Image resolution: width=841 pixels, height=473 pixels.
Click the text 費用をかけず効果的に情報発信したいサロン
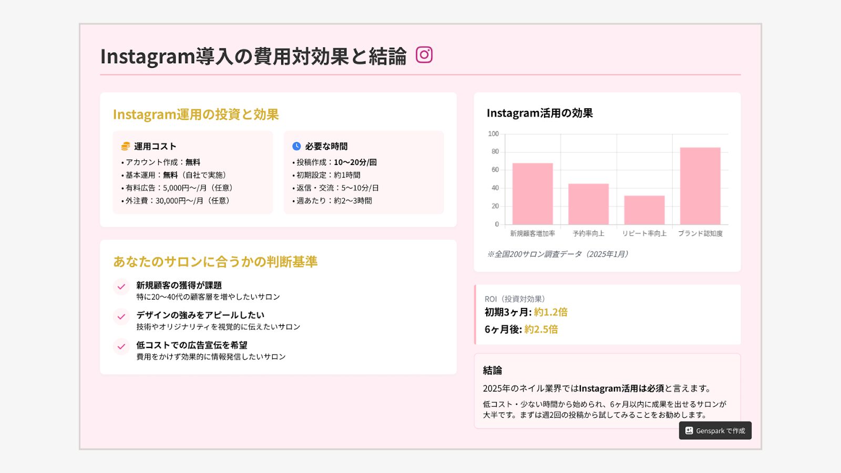[211, 357]
